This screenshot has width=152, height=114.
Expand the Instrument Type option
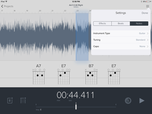[x=121, y=33]
